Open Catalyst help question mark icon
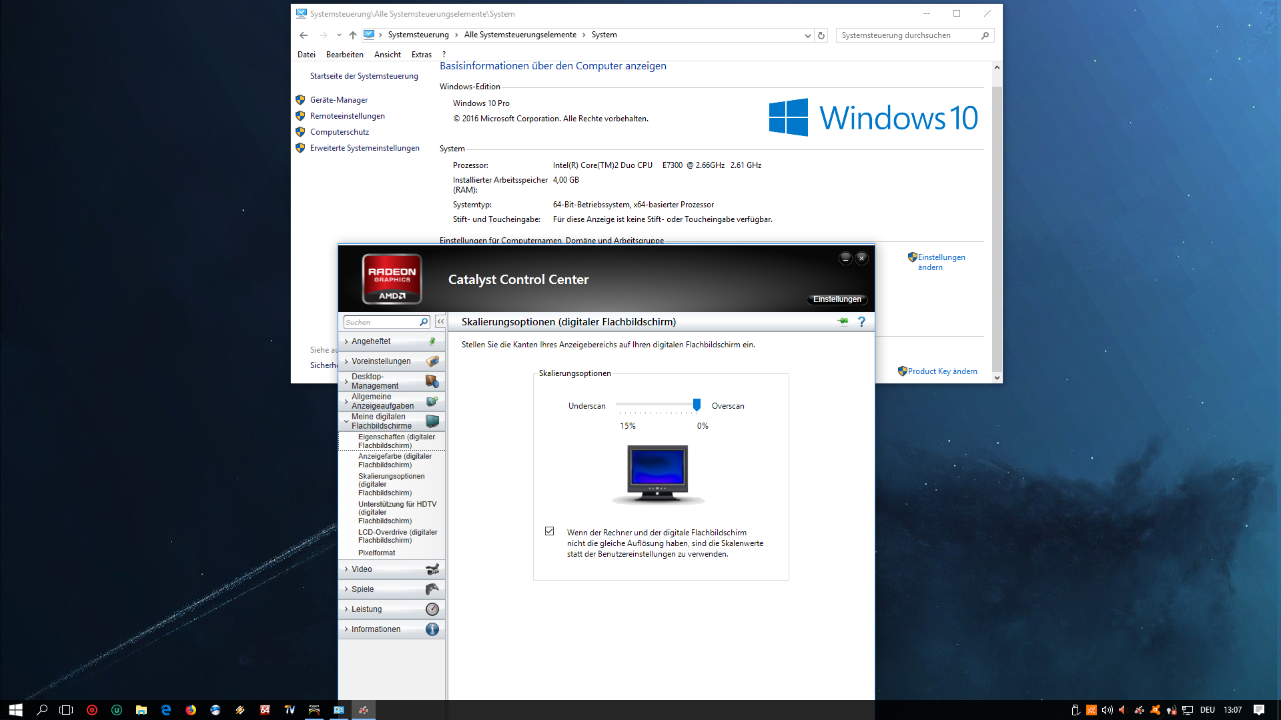Viewport: 1281px width, 720px height. pos(861,321)
